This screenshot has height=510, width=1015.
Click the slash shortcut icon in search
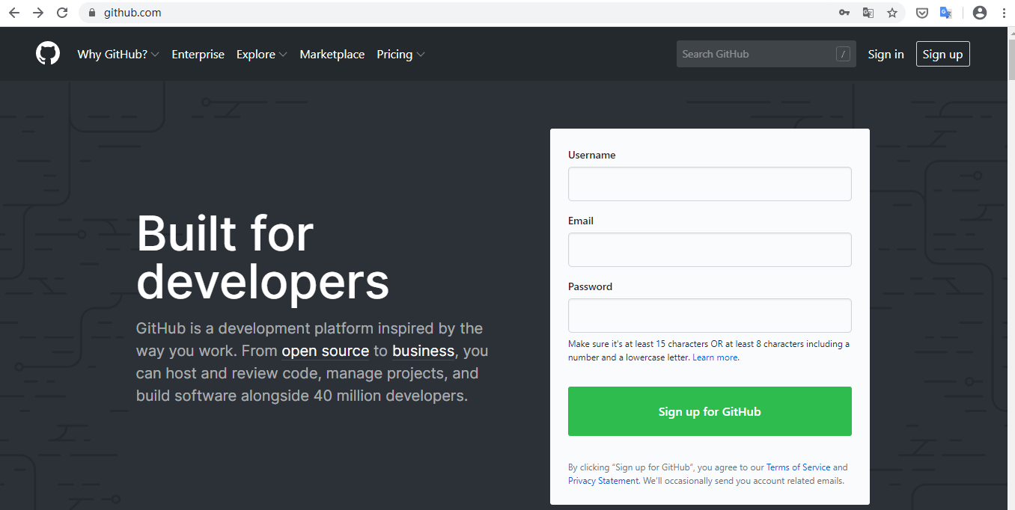(x=844, y=54)
